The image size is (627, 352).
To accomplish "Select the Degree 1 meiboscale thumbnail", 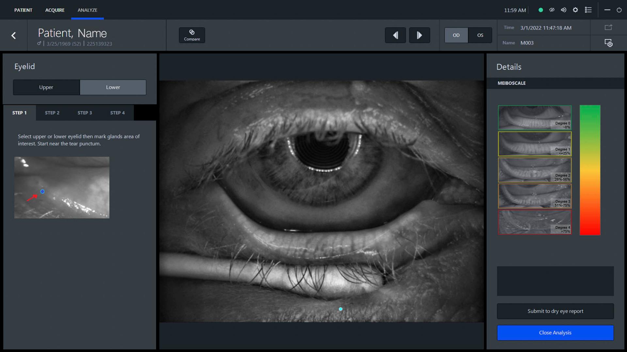I will click(x=535, y=144).
